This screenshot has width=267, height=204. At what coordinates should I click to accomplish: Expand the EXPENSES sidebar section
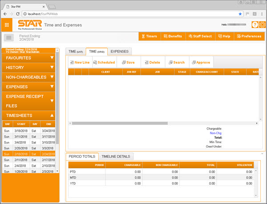pos(28,87)
